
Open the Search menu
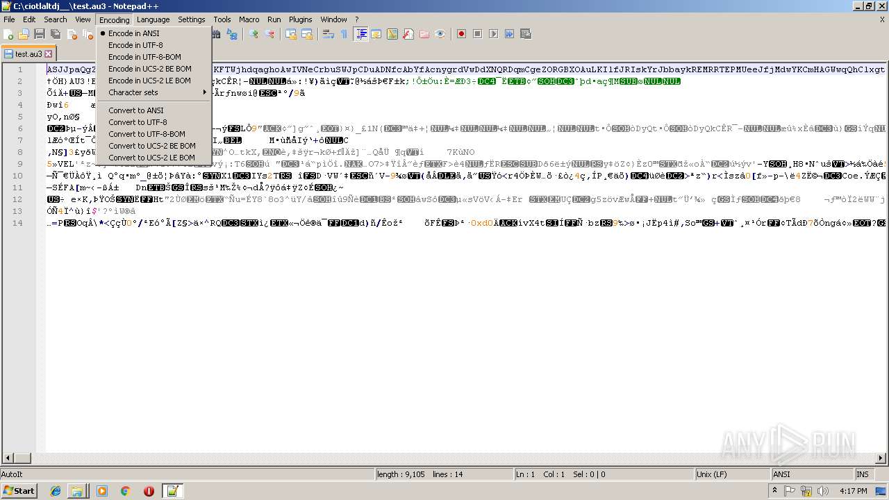[56, 19]
